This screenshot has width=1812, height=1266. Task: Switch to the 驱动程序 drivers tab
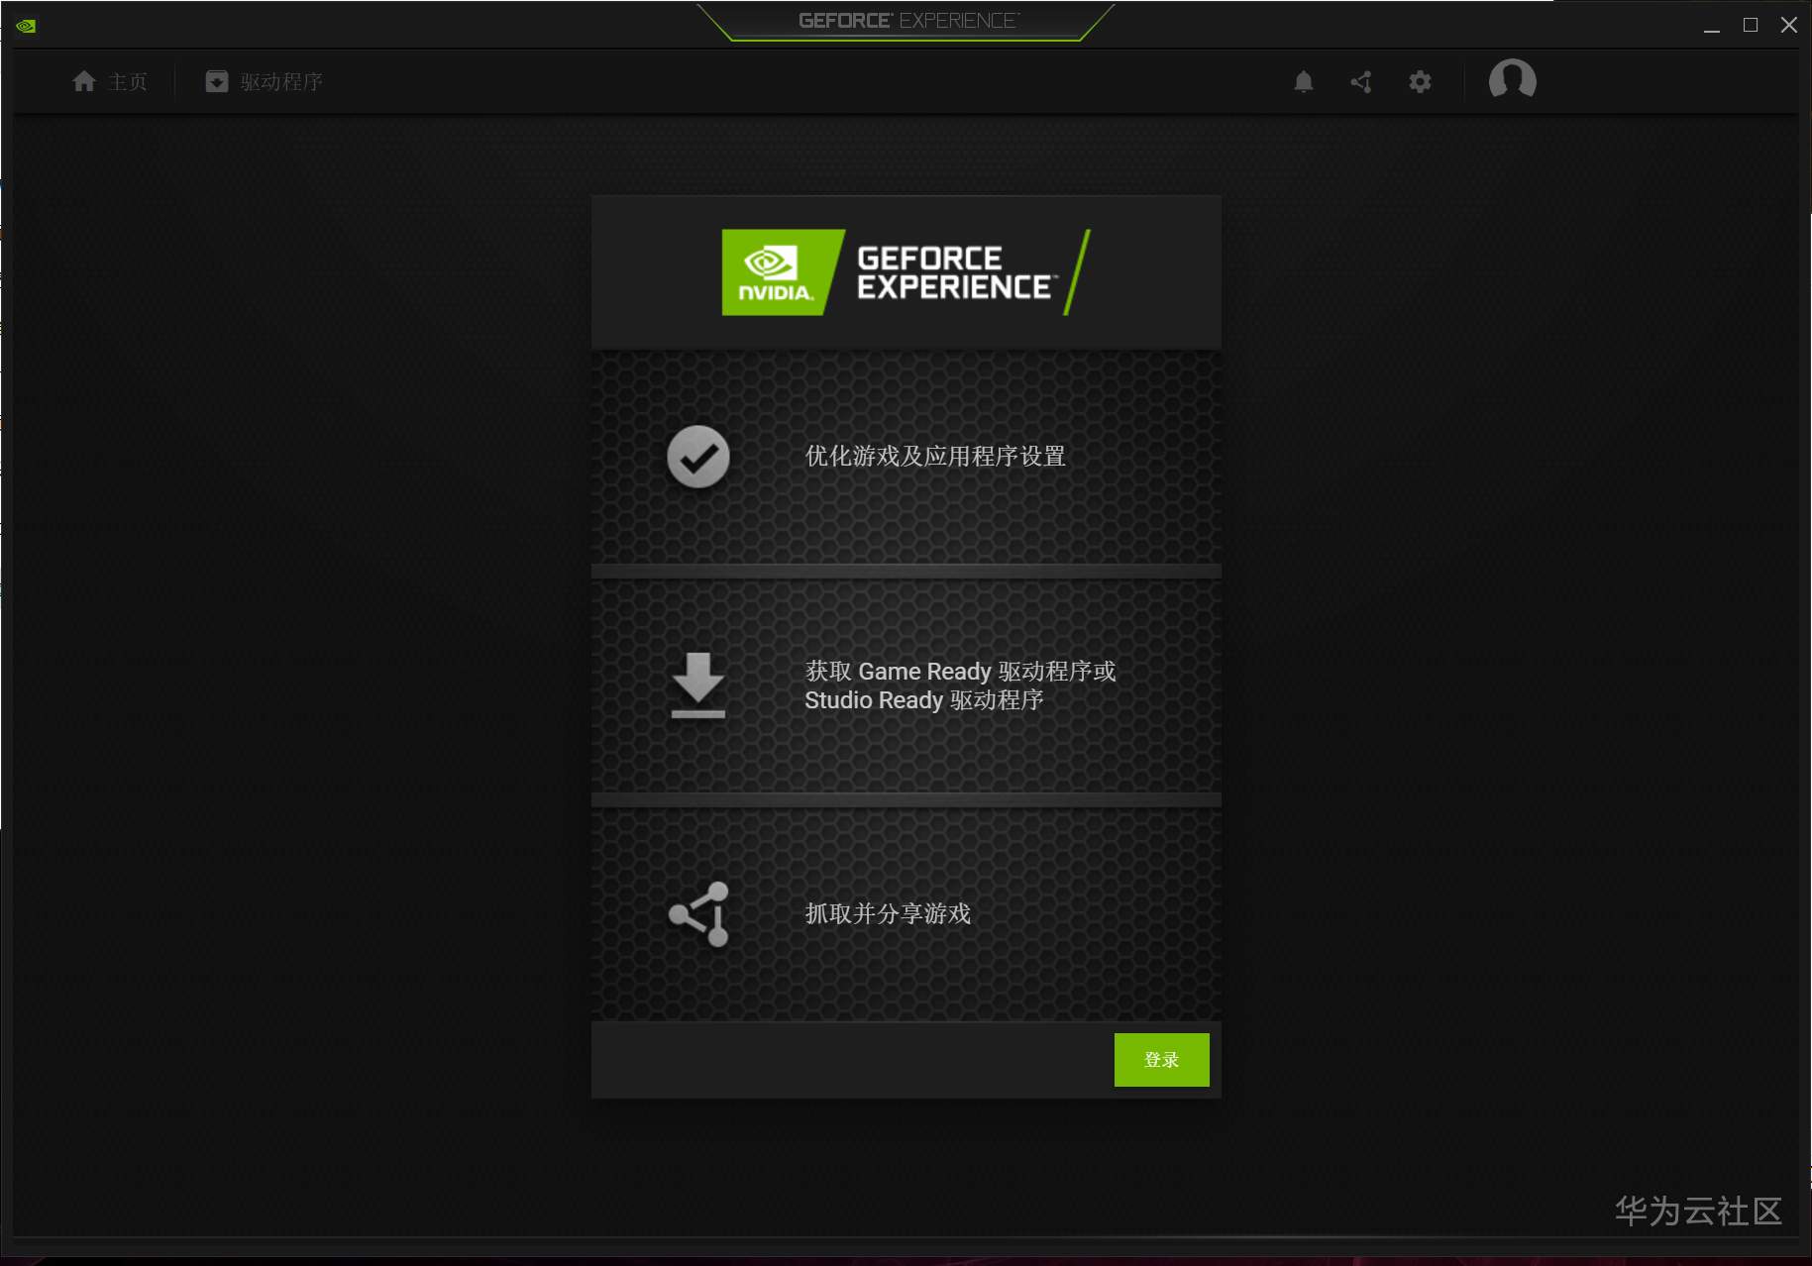(x=264, y=81)
